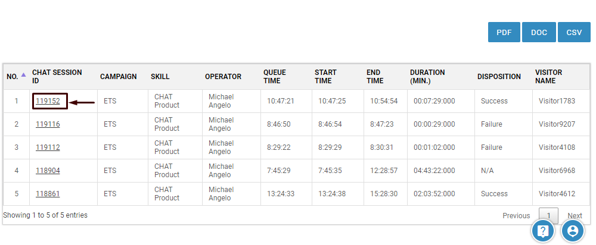Sort table by Disposition header
596x245 pixels.
pyautogui.click(x=499, y=77)
